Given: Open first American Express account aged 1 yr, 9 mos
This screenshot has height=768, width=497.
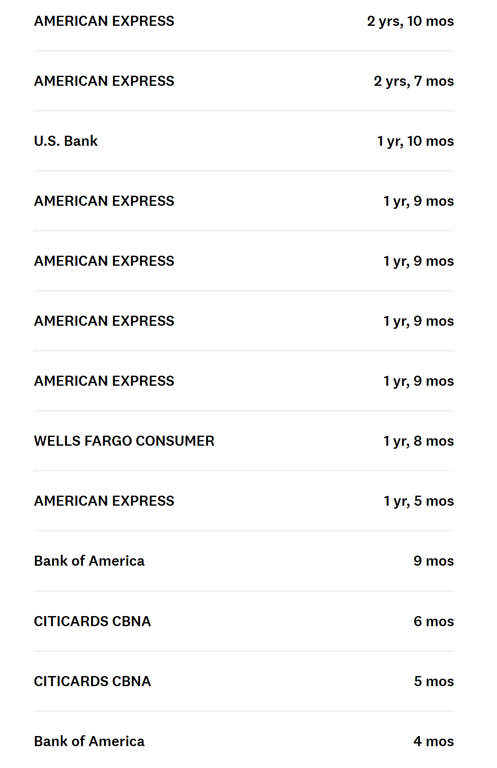Looking at the screenshot, I should [x=104, y=201].
